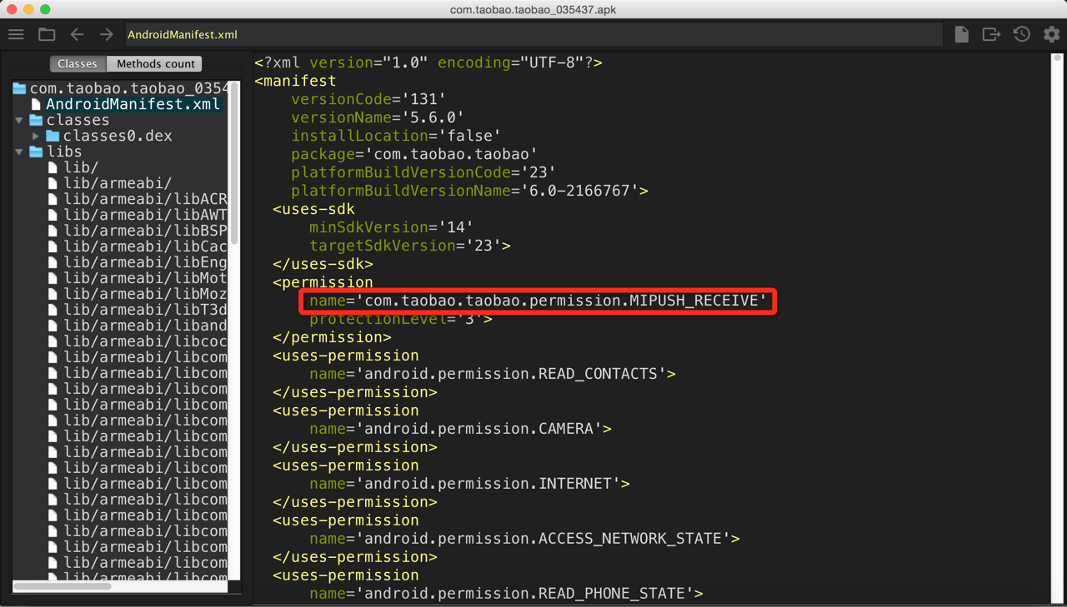Select the libs folder row
This screenshot has width=1067, height=607.
click(x=56, y=152)
